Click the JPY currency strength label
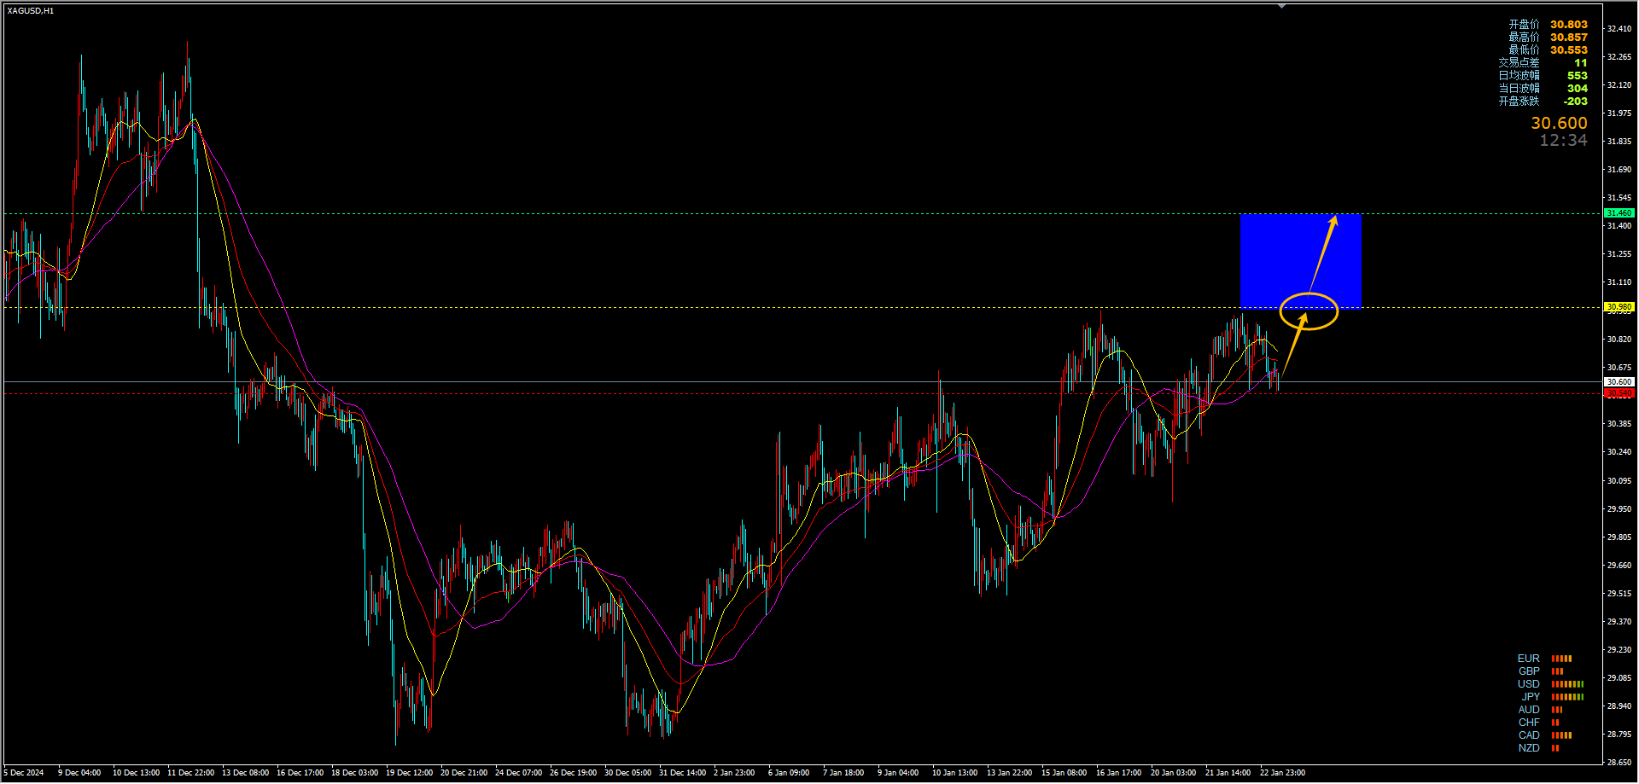 click(x=1531, y=697)
